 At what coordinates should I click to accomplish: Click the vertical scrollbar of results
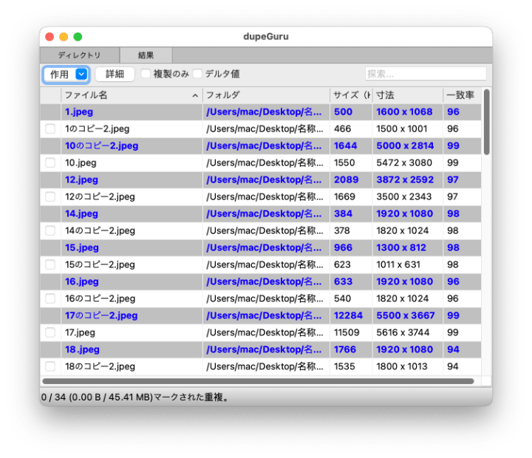[x=486, y=122]
